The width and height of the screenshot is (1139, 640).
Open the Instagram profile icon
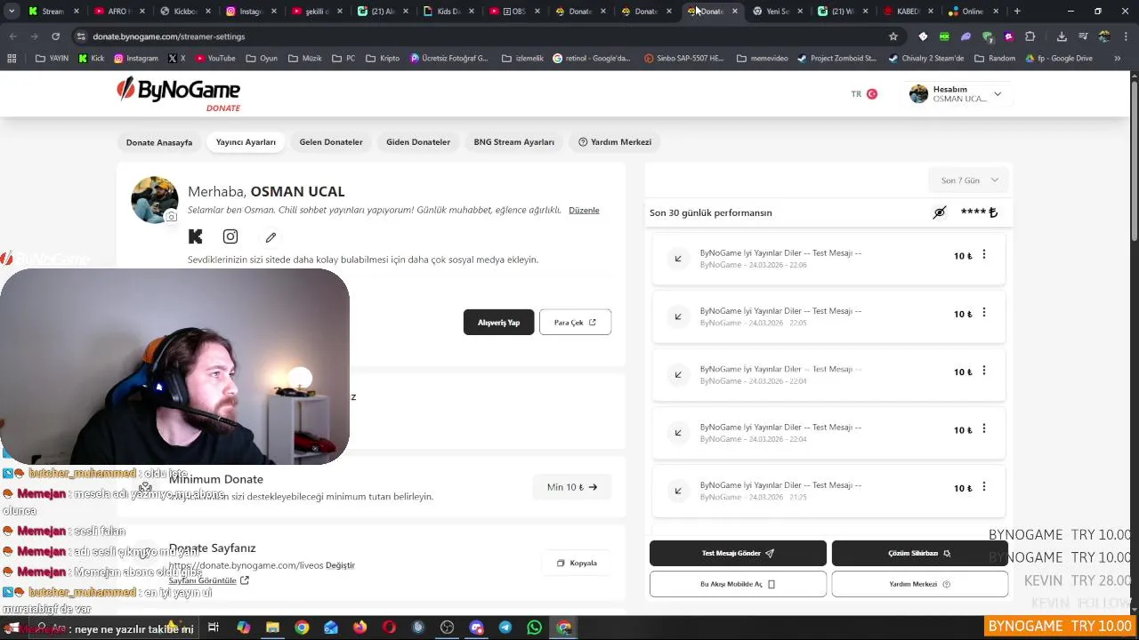(x=230, y=236)
